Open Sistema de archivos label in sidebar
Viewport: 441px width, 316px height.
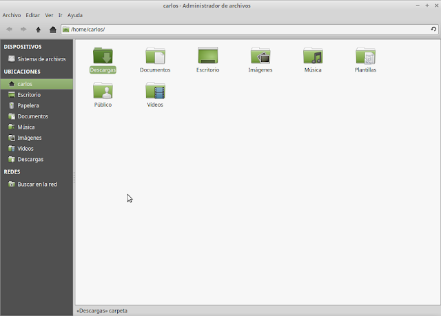41,59
